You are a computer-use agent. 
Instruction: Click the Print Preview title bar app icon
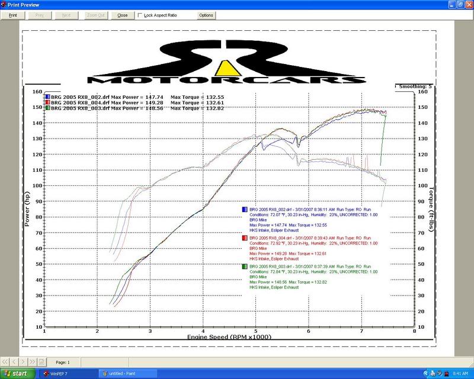click(x=4, y=5)
